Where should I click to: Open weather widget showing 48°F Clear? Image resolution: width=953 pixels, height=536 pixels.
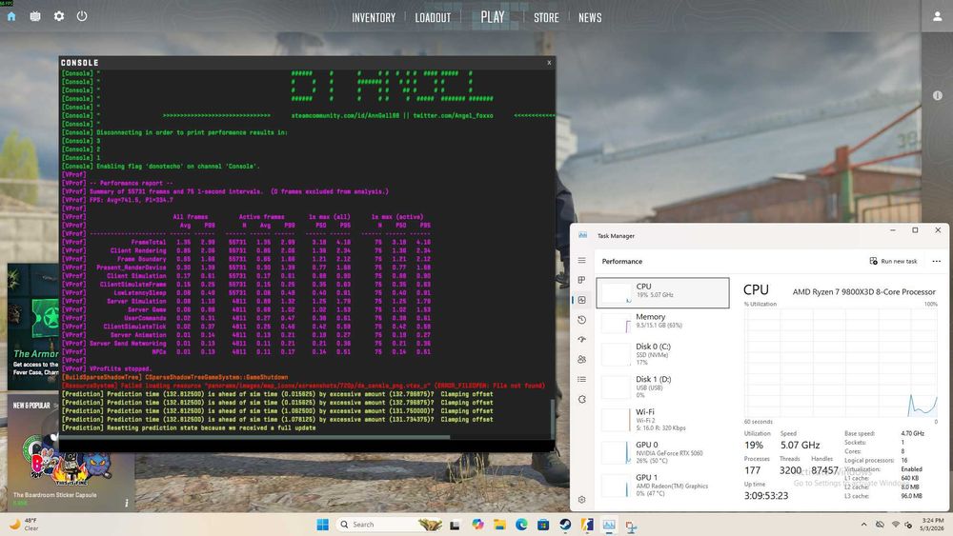click(x=24, y=525)
